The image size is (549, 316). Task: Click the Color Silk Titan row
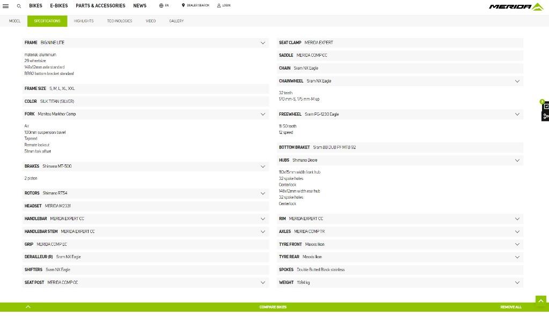click(x=145, y=101)
